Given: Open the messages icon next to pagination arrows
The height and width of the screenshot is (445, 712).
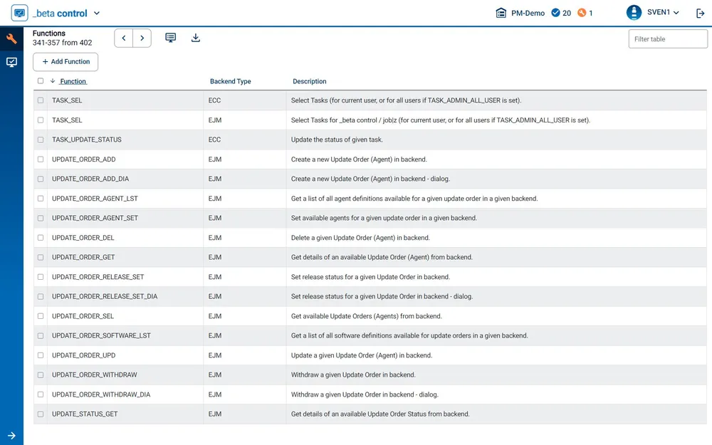Looking at the screenshot, I should pyautogui.click(x=170, y=38).
